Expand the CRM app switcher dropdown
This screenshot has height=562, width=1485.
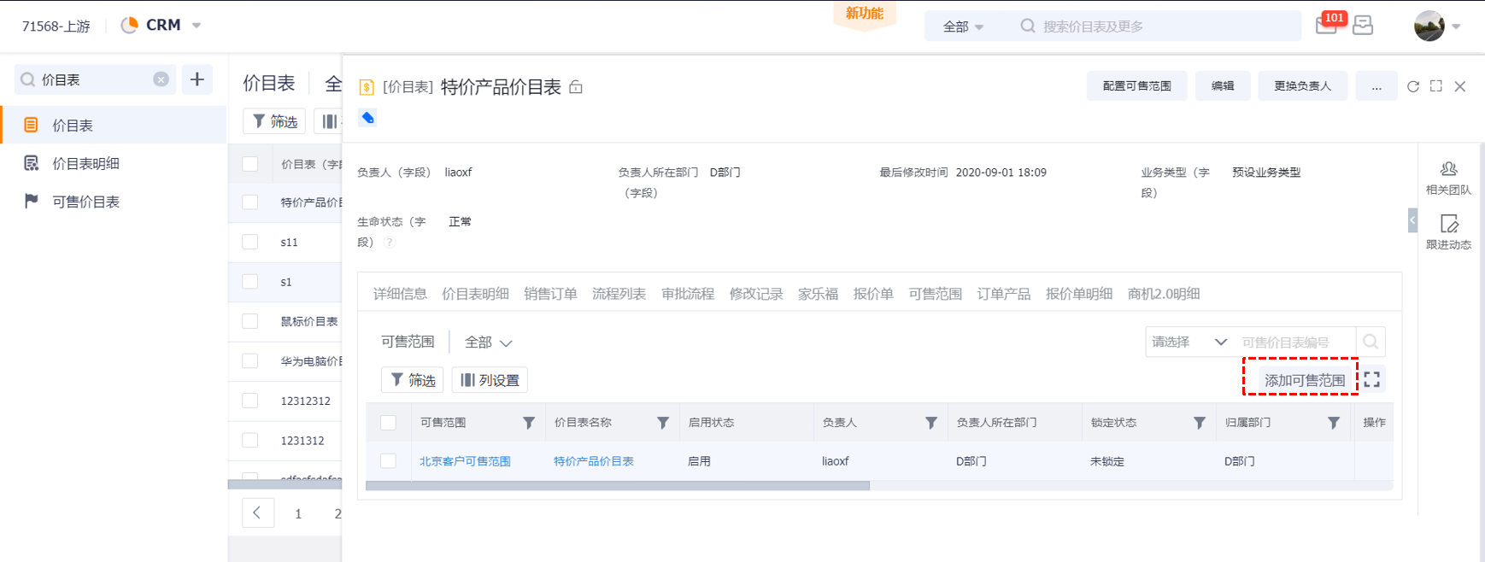(x=197, y=26)
